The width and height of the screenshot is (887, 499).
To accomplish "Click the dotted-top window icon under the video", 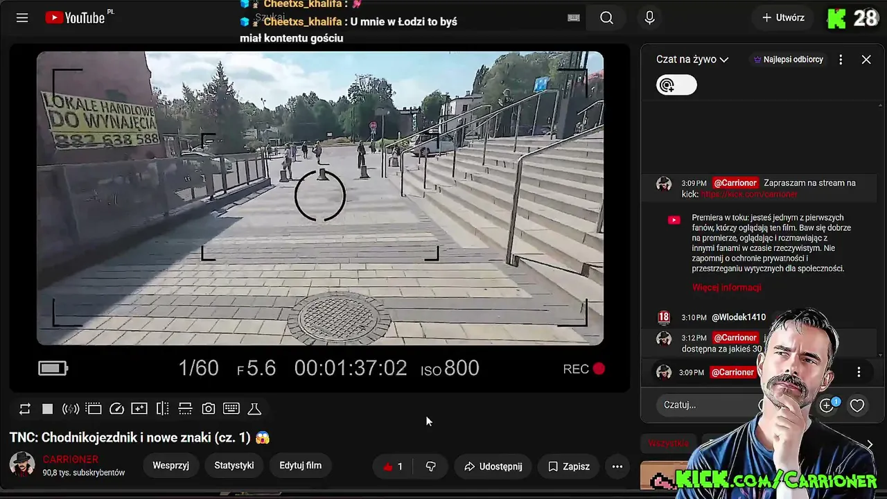I will point(94,409).
